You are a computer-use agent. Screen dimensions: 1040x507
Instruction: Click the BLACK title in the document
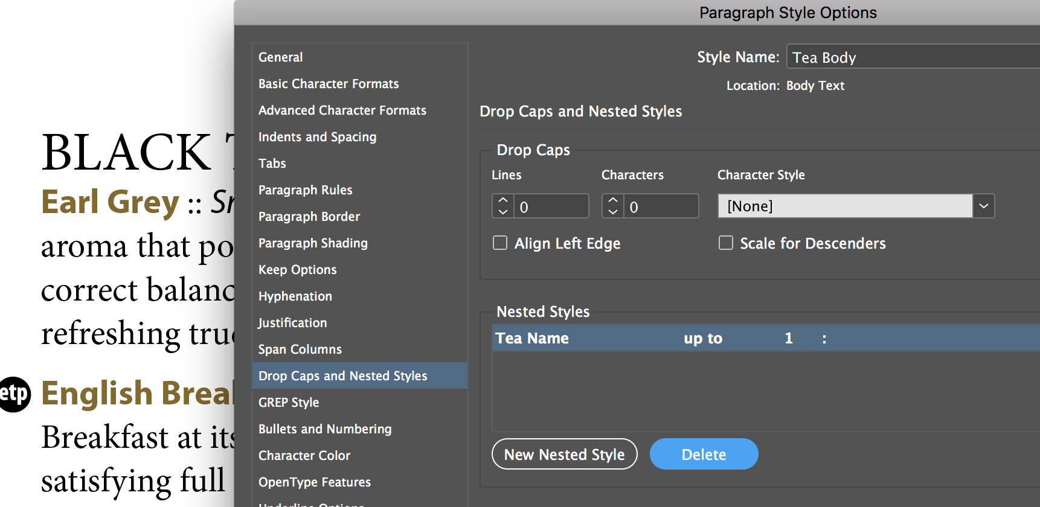(126, 152)
